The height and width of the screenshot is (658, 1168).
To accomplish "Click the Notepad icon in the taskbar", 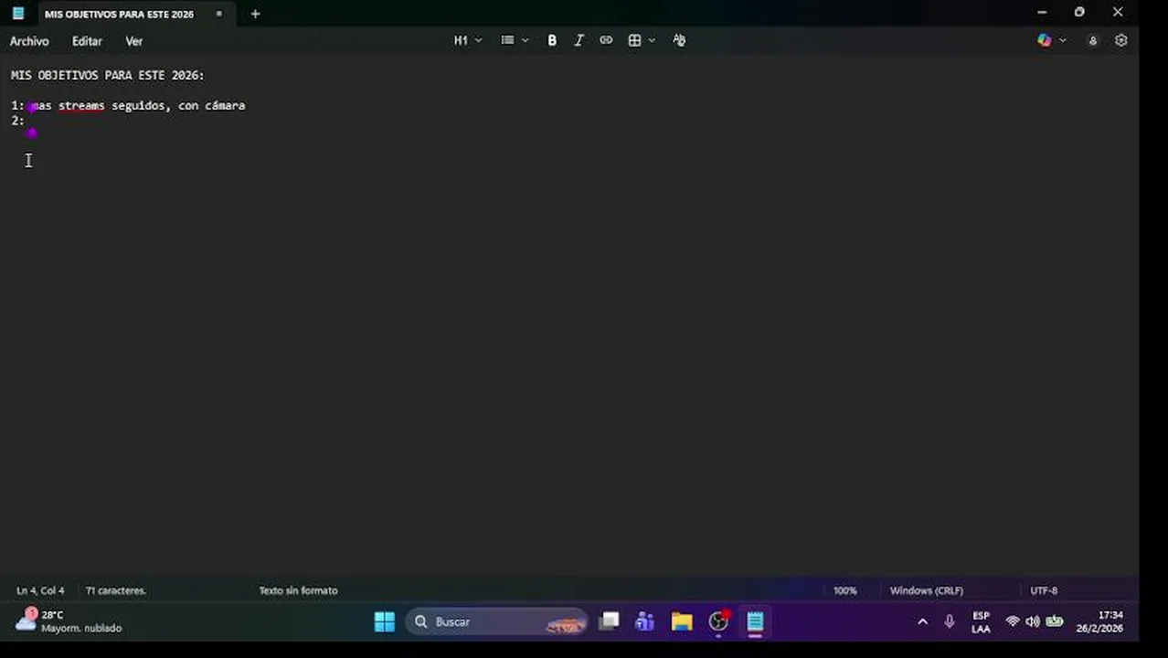I will click(x=755, y=622).
